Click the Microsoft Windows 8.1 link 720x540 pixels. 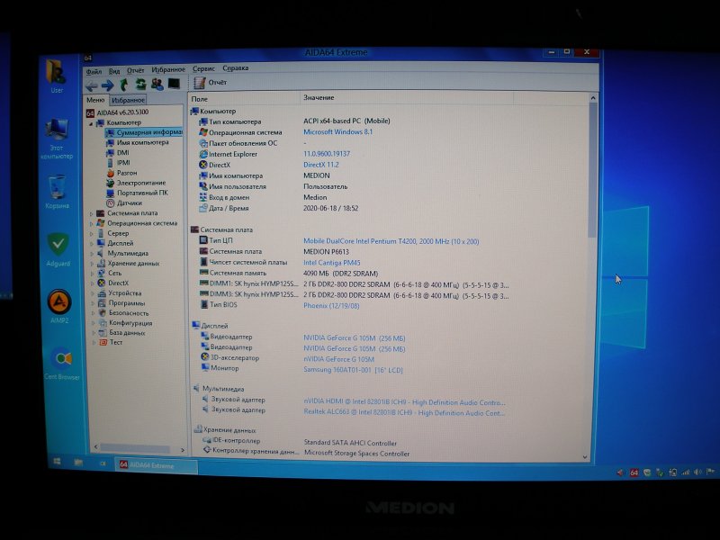(x=337, y=132)
